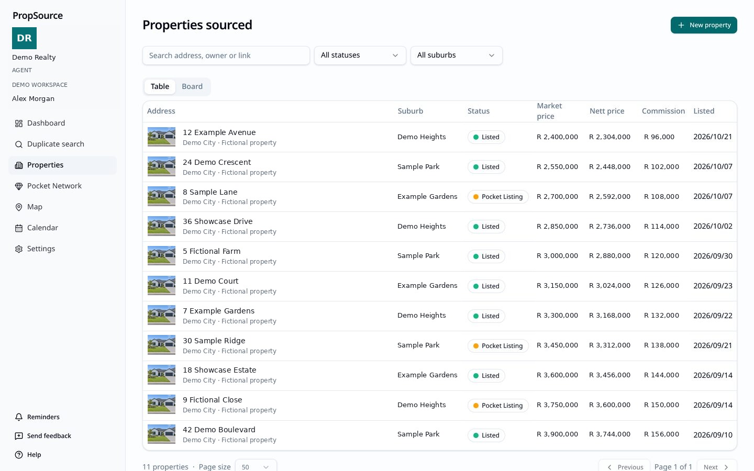Click Pocket Listing status badge for 8 Sample Lane
This screenshot has width=754, height=471.
pyautogui.click(x=498, y=197)
